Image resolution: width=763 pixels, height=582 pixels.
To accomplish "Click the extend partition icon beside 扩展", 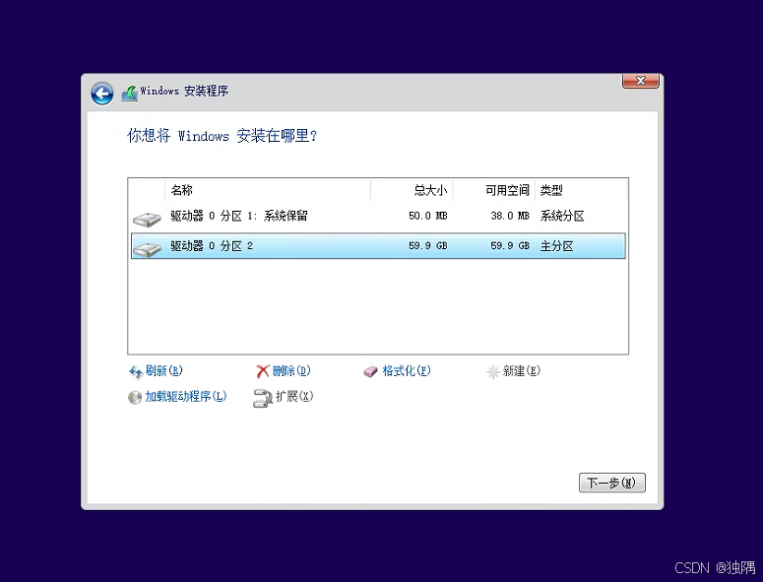I will click(x=262, y=398).
